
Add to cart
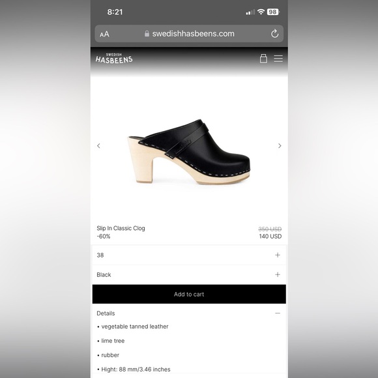click(189, 294)
